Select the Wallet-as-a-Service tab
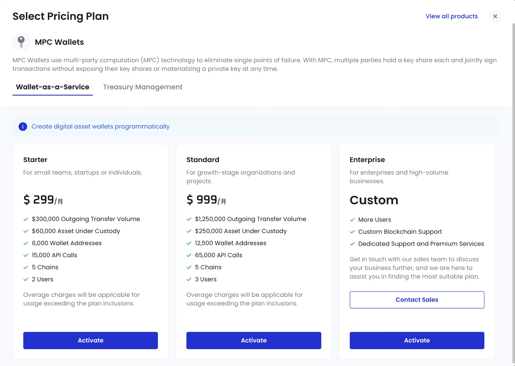The image size is (515, 366). 53,87
